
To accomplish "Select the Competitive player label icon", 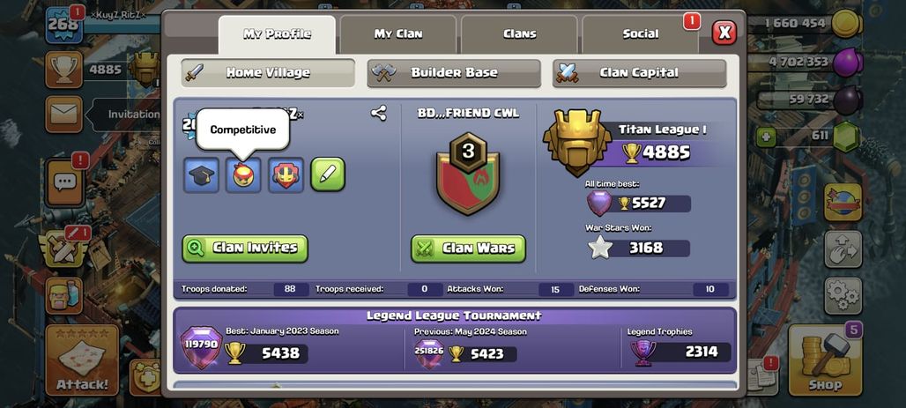I will (x=242, y=175).
